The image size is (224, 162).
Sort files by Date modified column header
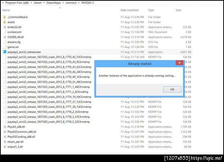point(130,10)
